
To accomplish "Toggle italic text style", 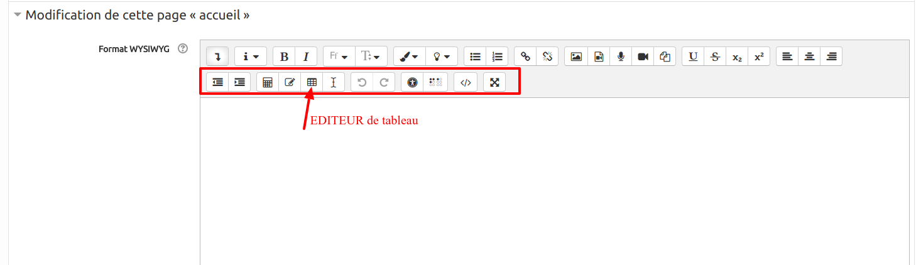I will [306, 57].
